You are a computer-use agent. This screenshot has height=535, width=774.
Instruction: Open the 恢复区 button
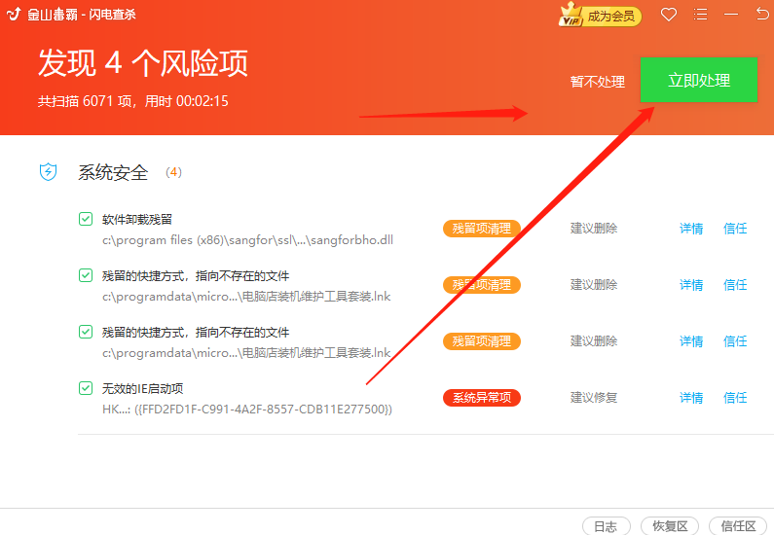[x=670, y=526]
